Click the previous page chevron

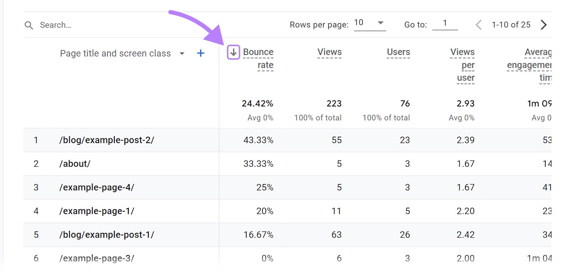coord(478,24)
